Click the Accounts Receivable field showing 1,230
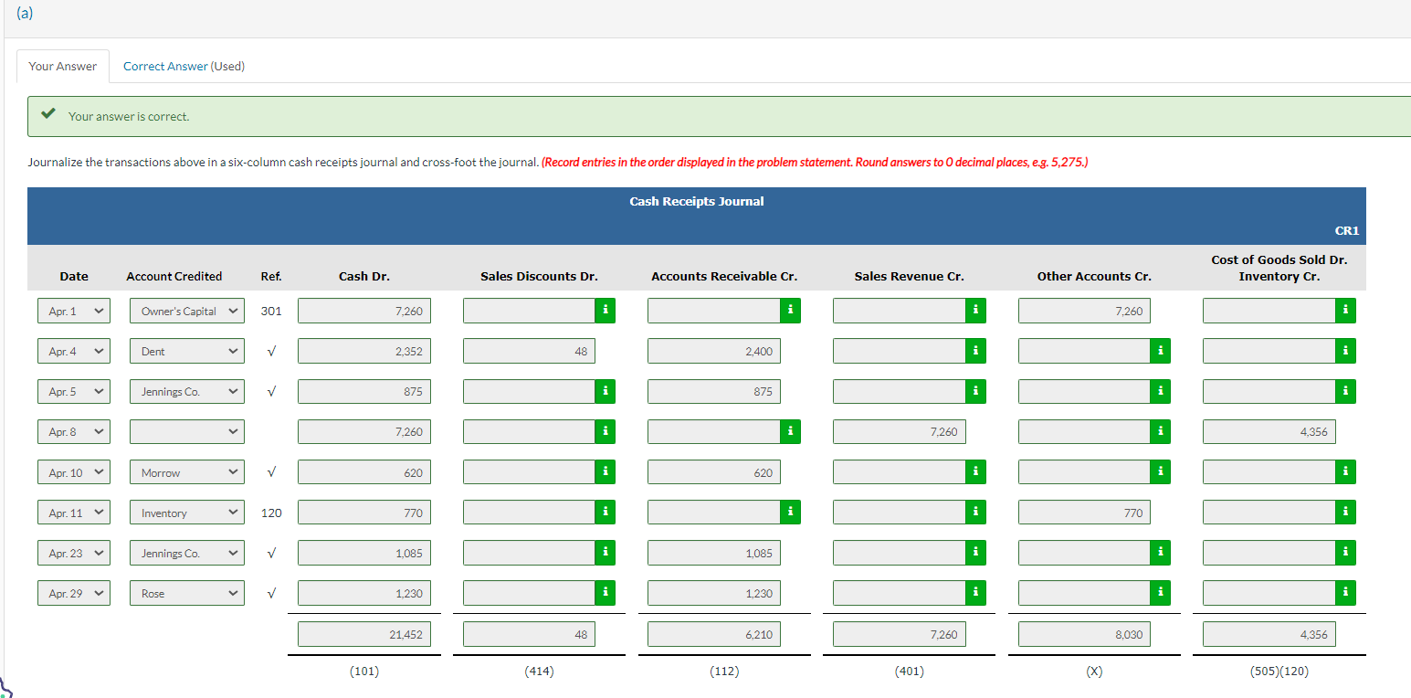The width and height of the screenshot is (1411, 698). 714,594
